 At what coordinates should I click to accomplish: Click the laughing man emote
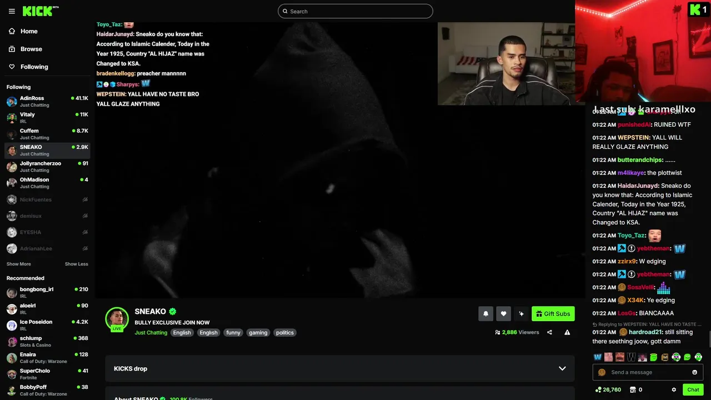pos(620,357)
